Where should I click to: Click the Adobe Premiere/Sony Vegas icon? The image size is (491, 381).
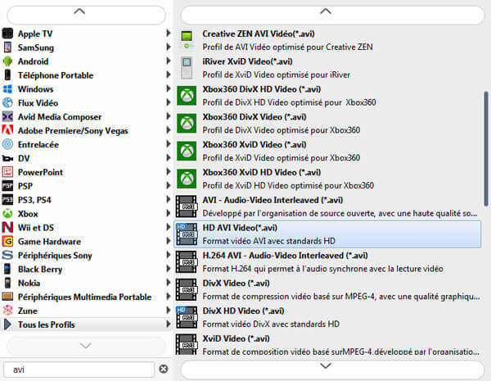click(x=8, y=130)
